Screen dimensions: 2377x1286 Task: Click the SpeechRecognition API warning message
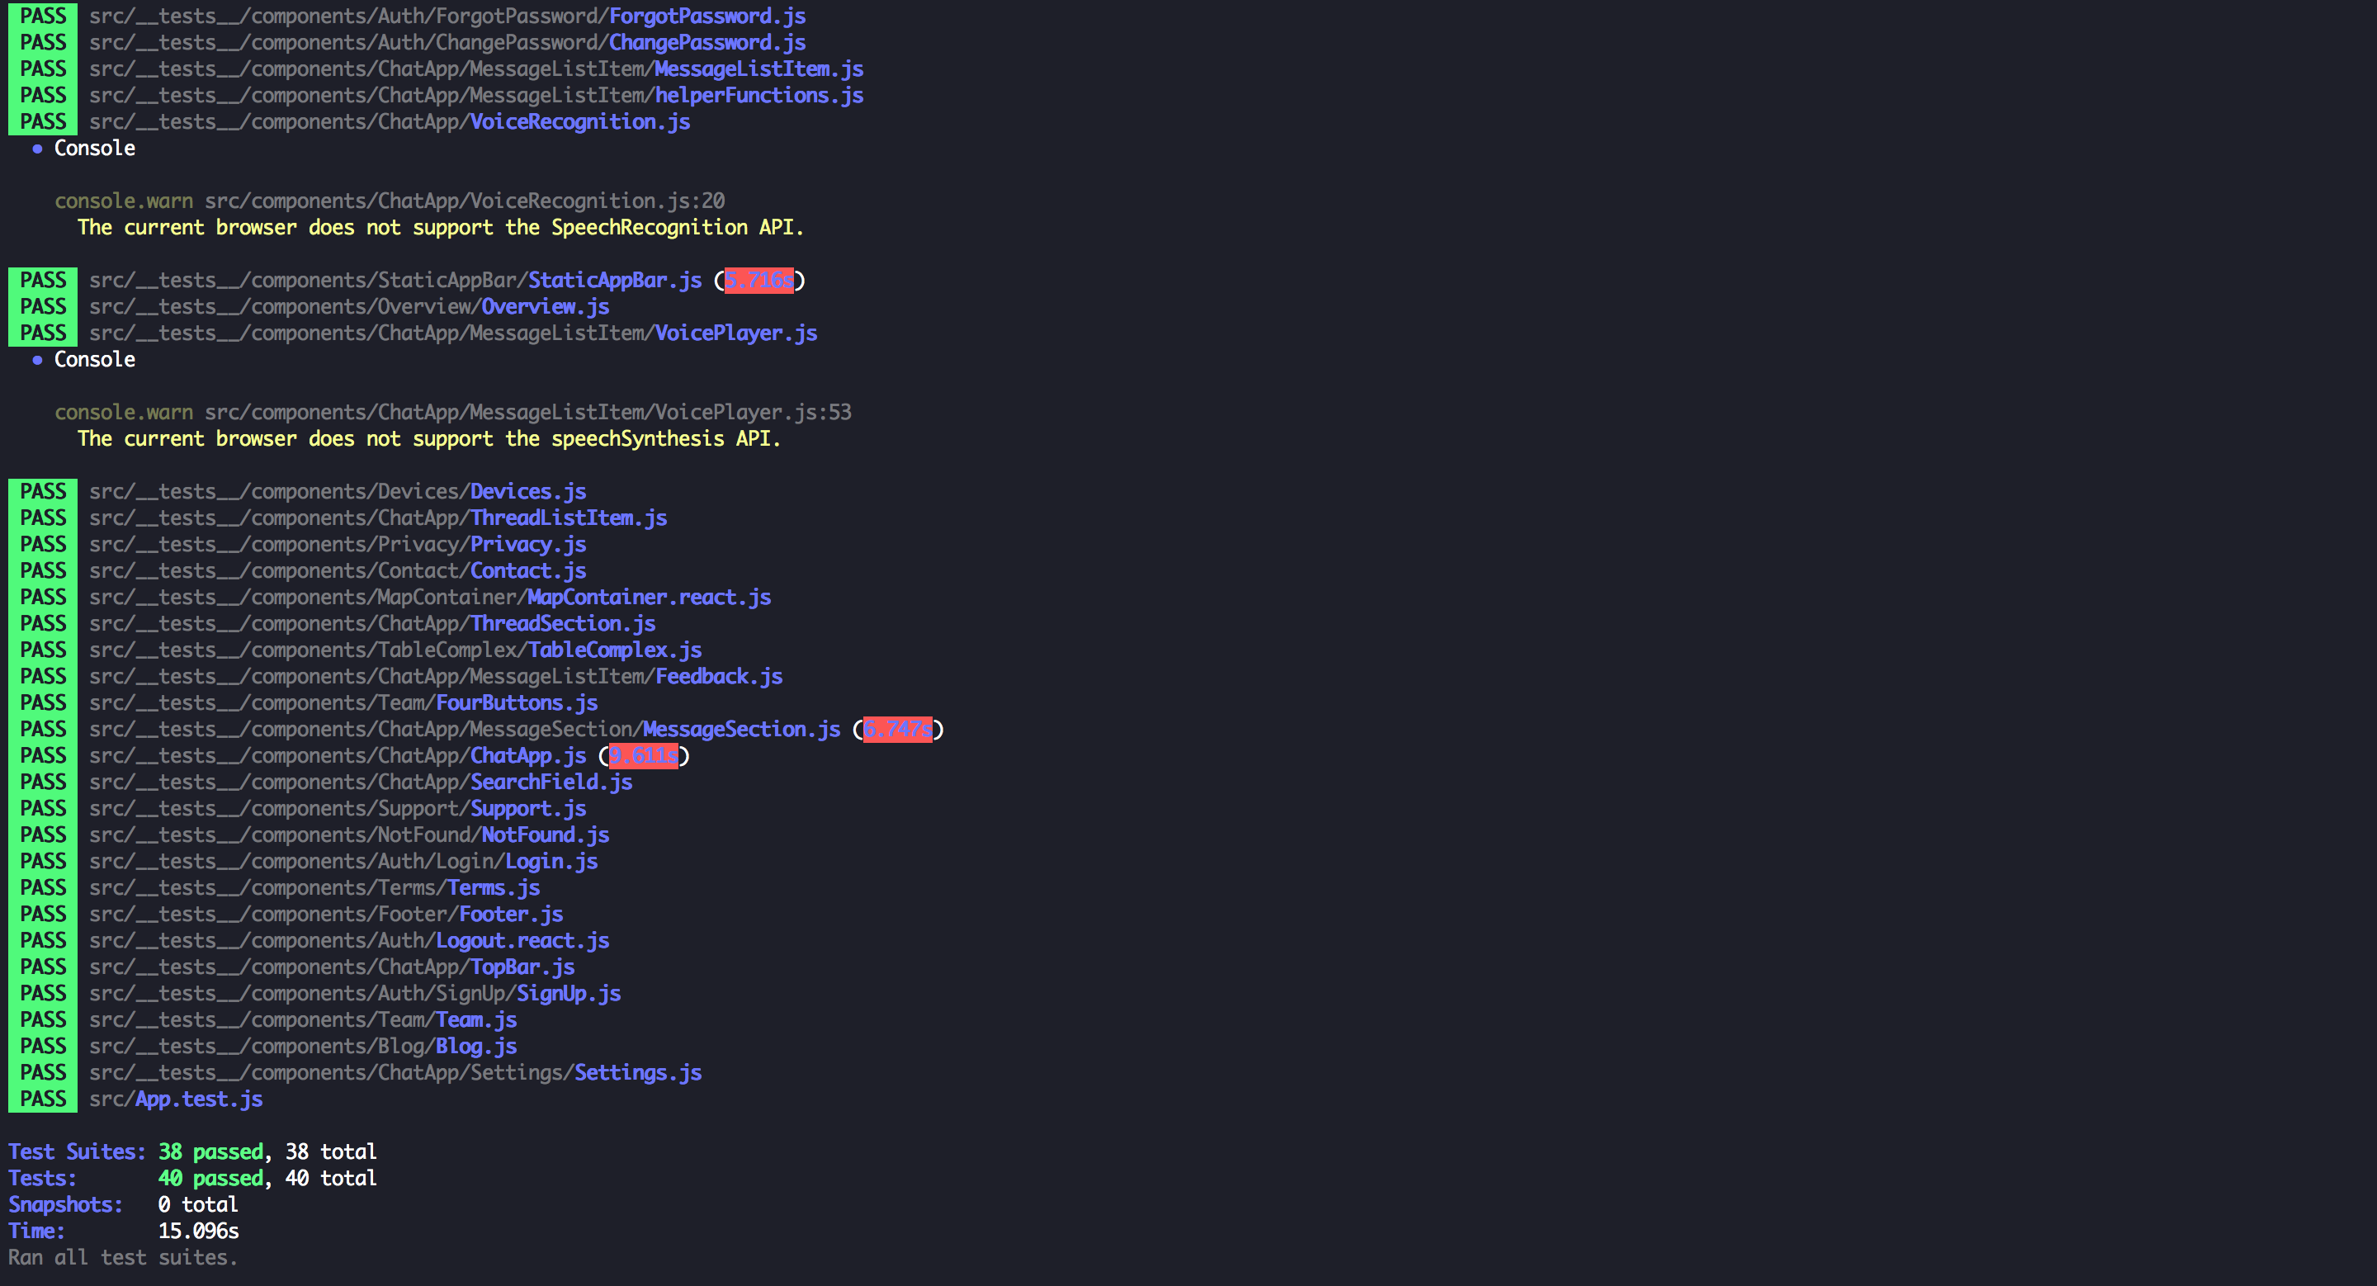pos(440,228)
